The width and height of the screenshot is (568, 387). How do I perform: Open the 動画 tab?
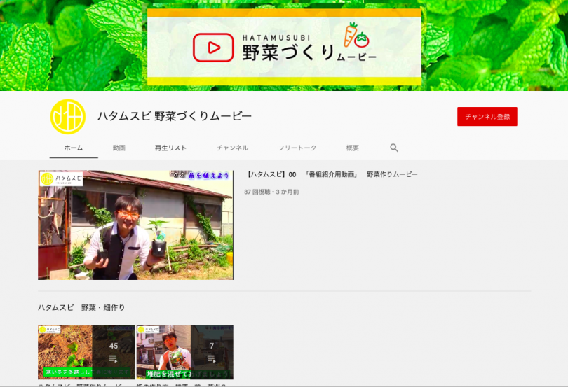[119, 148]
